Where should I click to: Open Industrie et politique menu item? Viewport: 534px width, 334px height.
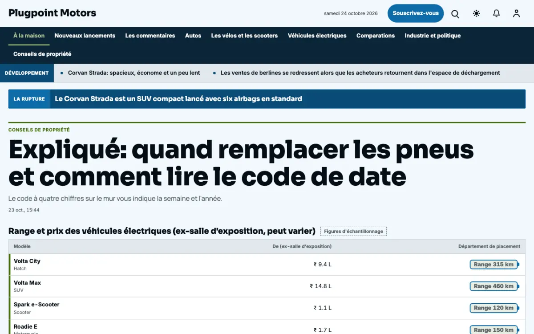[x=433, y=36]
